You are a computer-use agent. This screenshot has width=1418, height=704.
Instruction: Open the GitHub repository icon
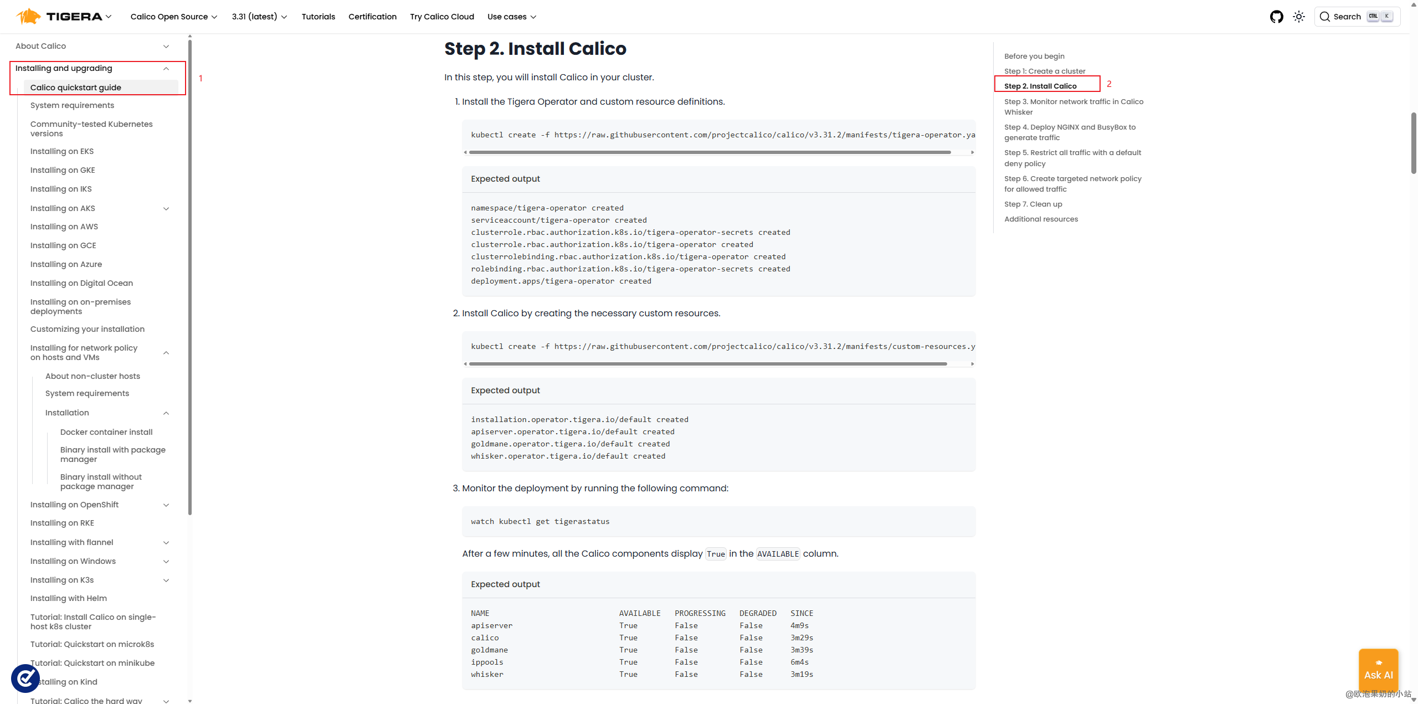pyautogui.click(x=1276, y=17)
